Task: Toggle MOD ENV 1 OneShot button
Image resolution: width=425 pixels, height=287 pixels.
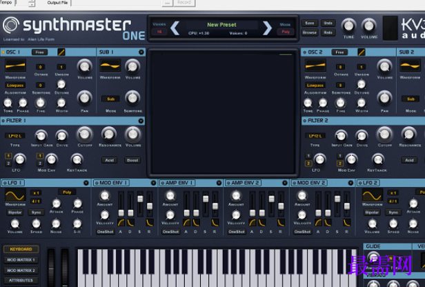Action: click(x=106, y=232)
